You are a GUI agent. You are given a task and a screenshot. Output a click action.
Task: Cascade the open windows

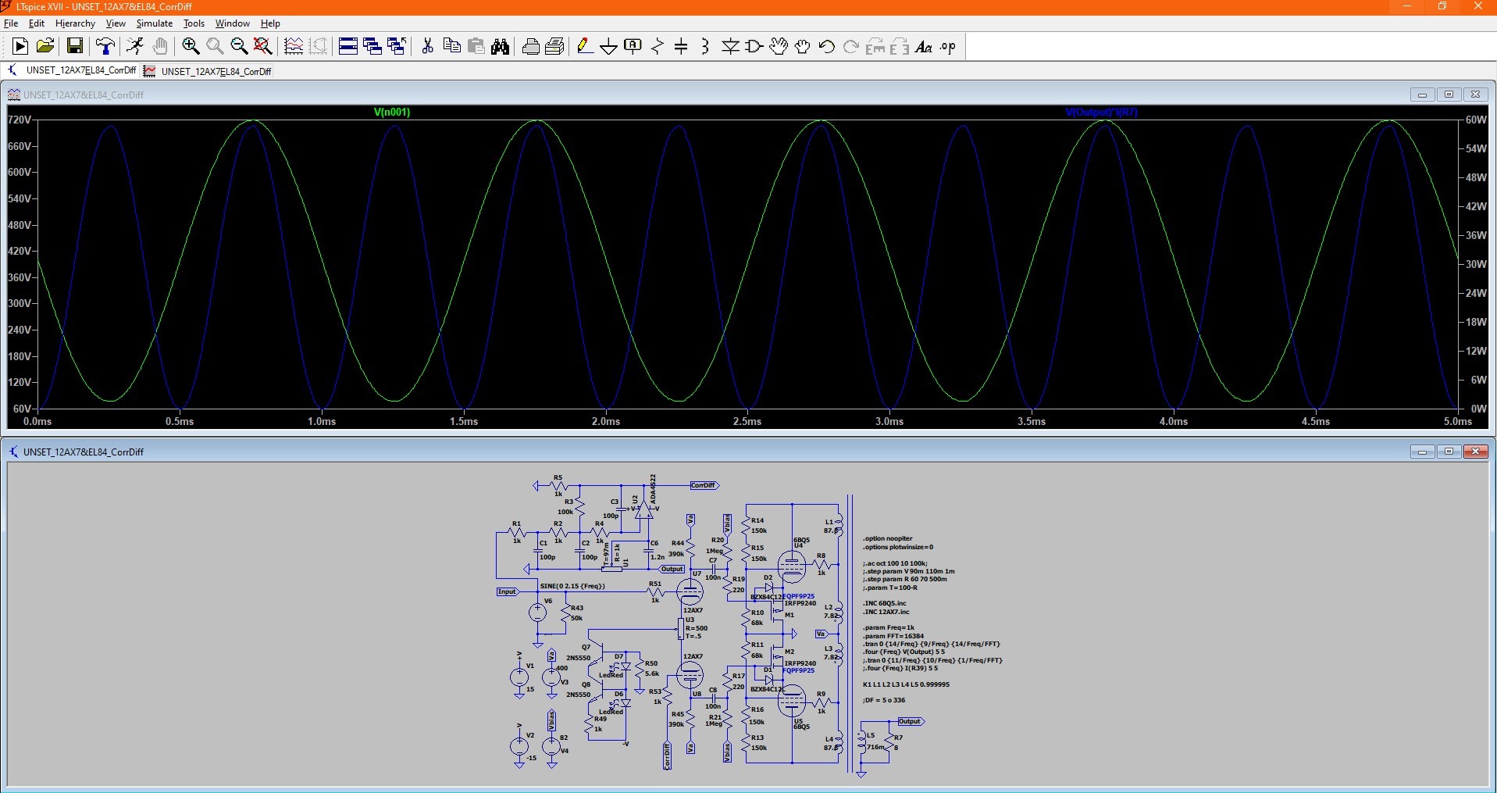pos(372,47)
